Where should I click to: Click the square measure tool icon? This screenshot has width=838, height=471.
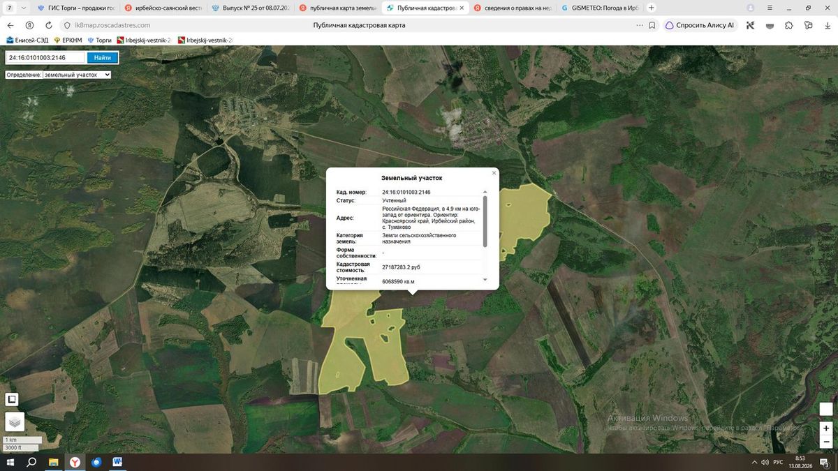[x=12, y=400]
